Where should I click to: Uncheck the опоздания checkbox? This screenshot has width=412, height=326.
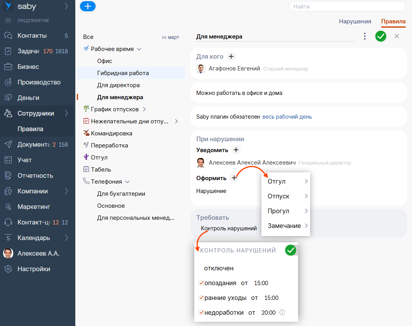pos(201,283)
